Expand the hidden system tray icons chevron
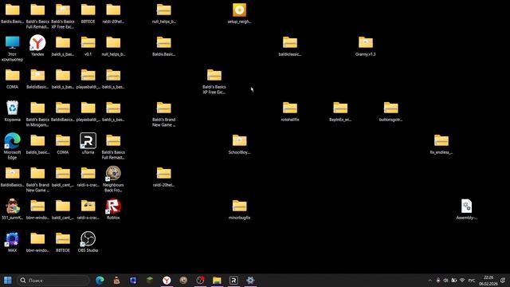This screenshot has height=287, width=510. [430, 281]
